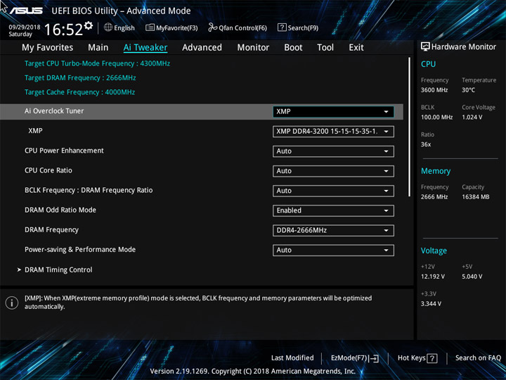Click the 09/29/2018 date text
Viewport: 506px width, 380px height.
(25, 27)
